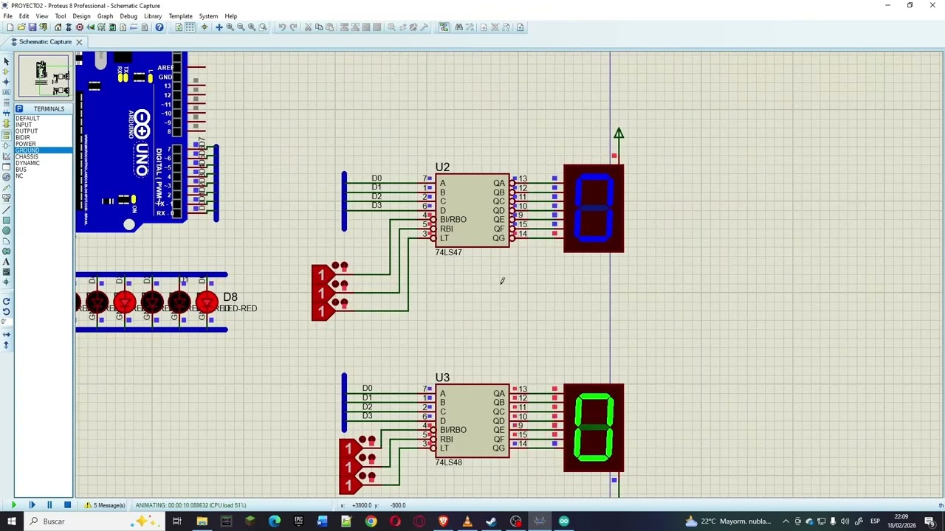Select the Selection Mode arrow tool
Screen dimensions: 945x531
coord(7,62)
